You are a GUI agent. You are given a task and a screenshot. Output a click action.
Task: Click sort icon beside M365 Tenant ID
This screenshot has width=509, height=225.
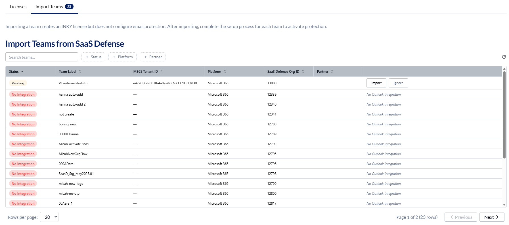coord(162,71)
